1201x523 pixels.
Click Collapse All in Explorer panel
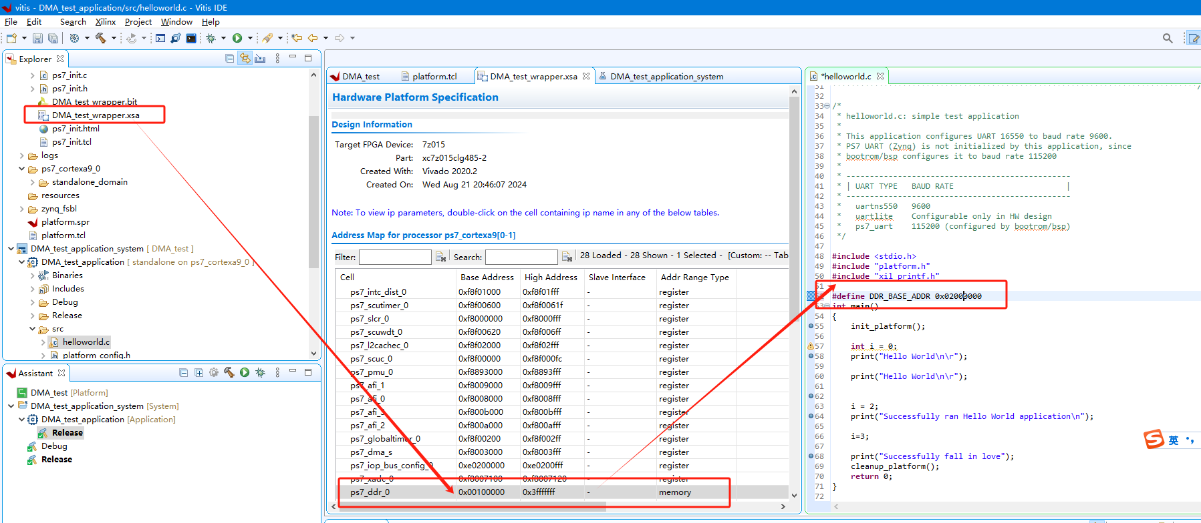coord(230,59)
